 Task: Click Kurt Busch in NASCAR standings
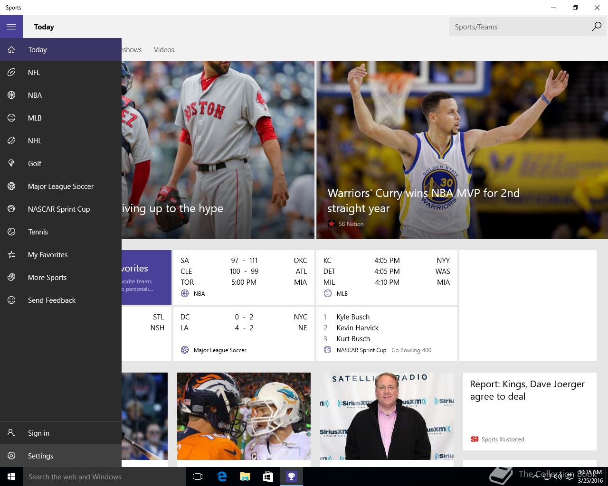pyautogui.click(x=353, y=339)
